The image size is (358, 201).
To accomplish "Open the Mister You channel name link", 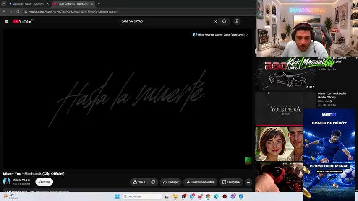I will click(x=20, y=180).
